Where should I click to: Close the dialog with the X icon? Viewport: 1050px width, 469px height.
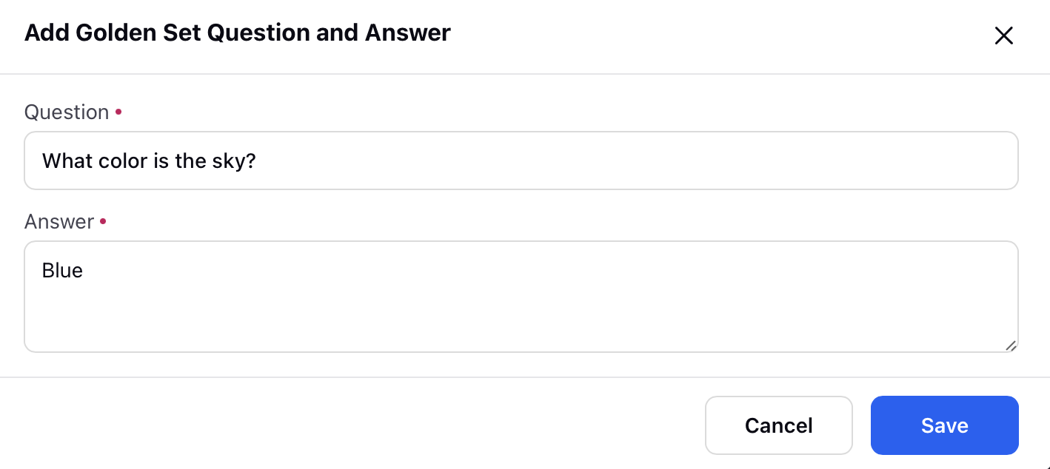1003,36
